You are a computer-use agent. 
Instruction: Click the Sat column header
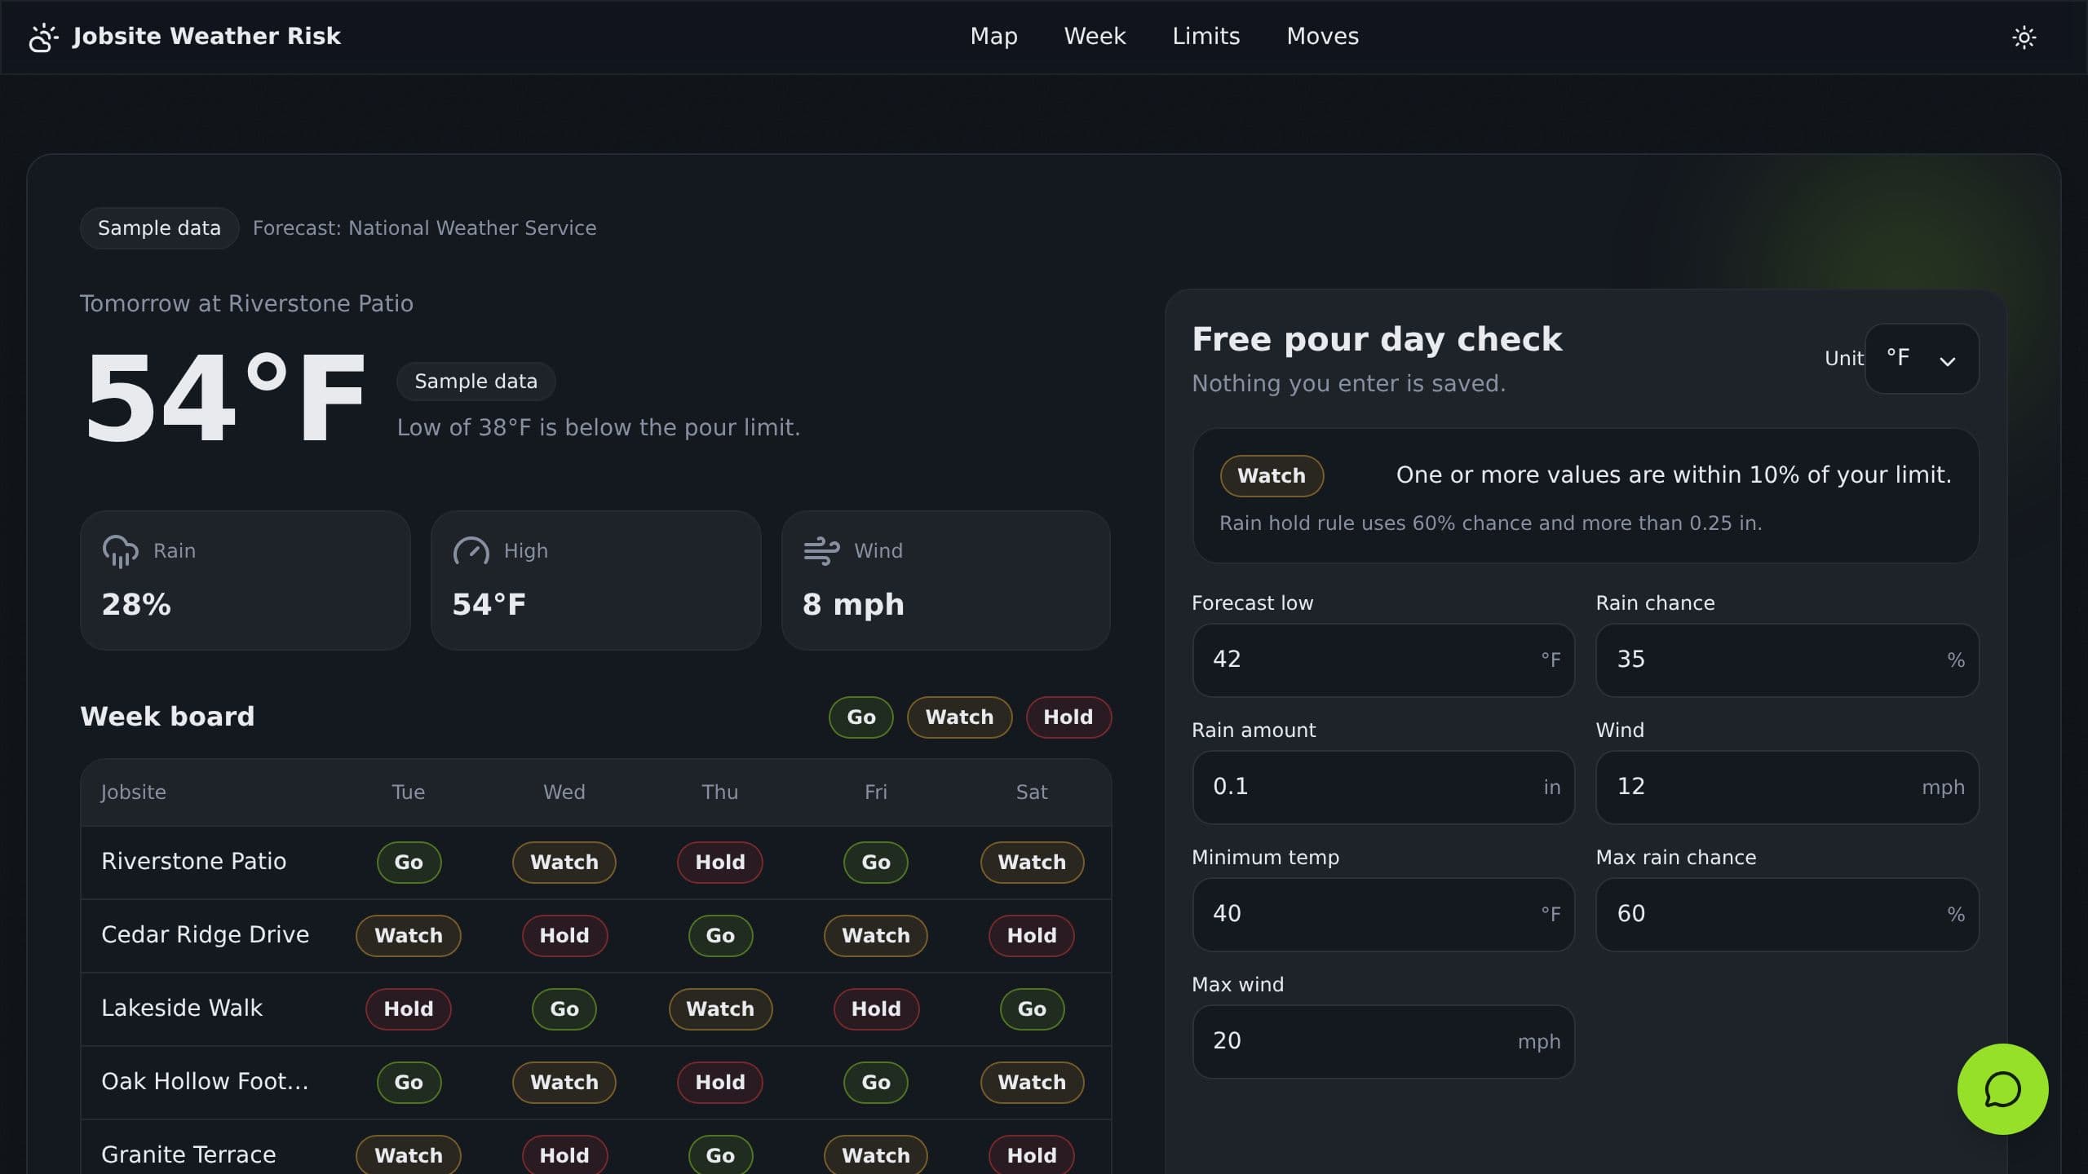pyautogui.click(x=1031, y=792)
